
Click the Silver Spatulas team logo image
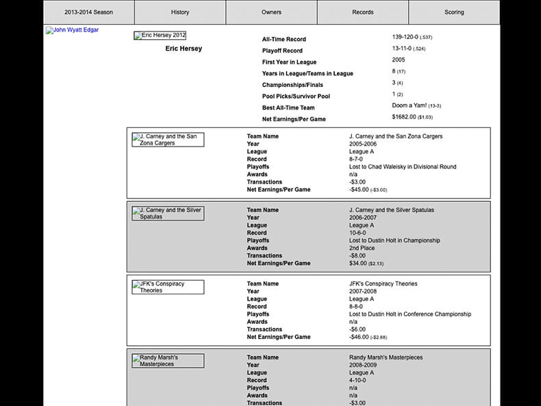tap(168, 214)
